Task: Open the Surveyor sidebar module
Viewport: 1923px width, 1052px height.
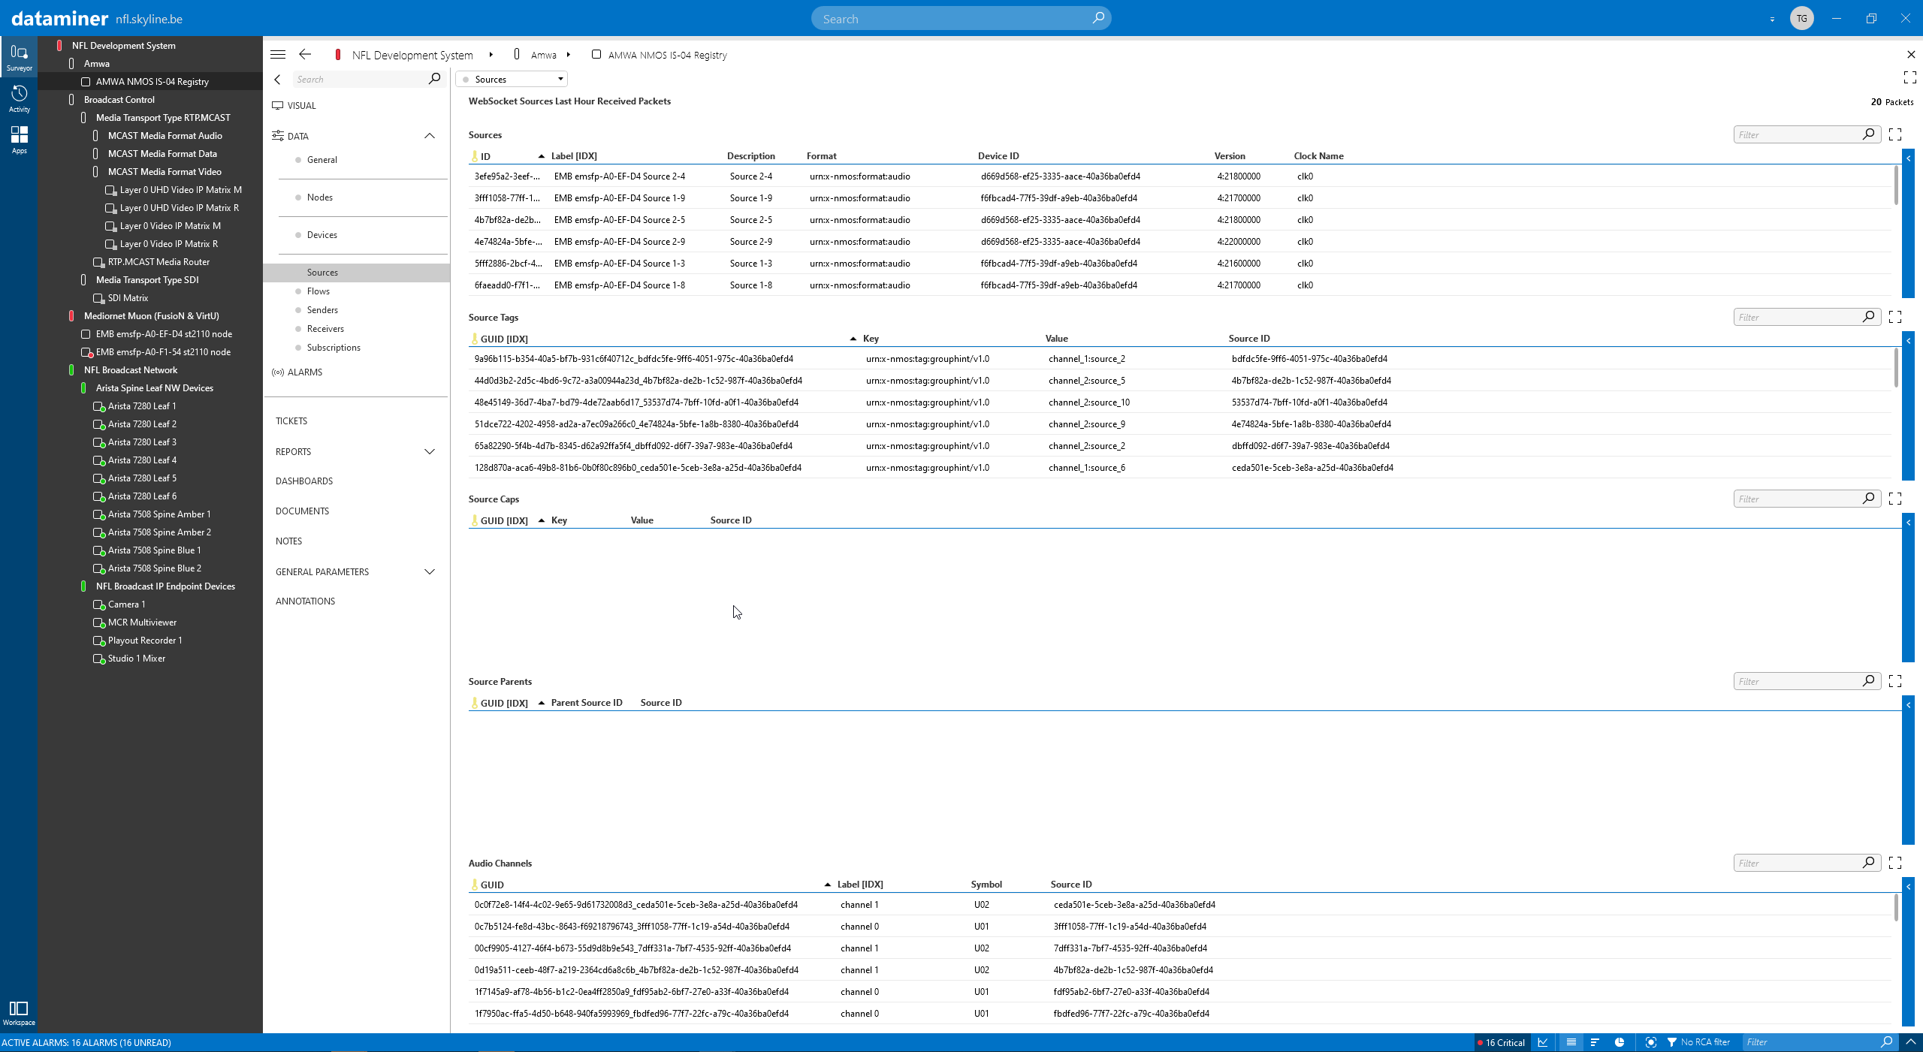Action: pos(19,57)
